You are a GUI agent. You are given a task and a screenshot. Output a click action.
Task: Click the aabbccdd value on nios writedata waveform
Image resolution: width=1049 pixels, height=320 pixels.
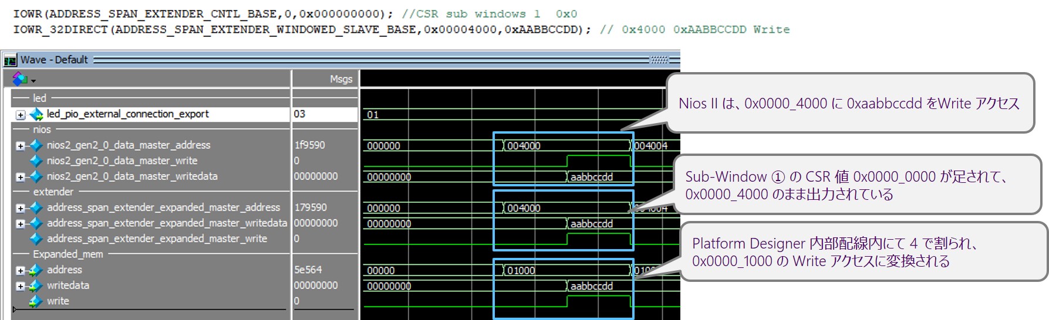click(x=591, y=177)
